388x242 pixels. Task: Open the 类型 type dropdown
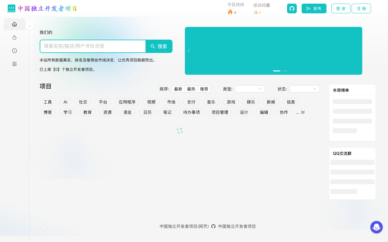pyautogui.click(x=250, y=89)
